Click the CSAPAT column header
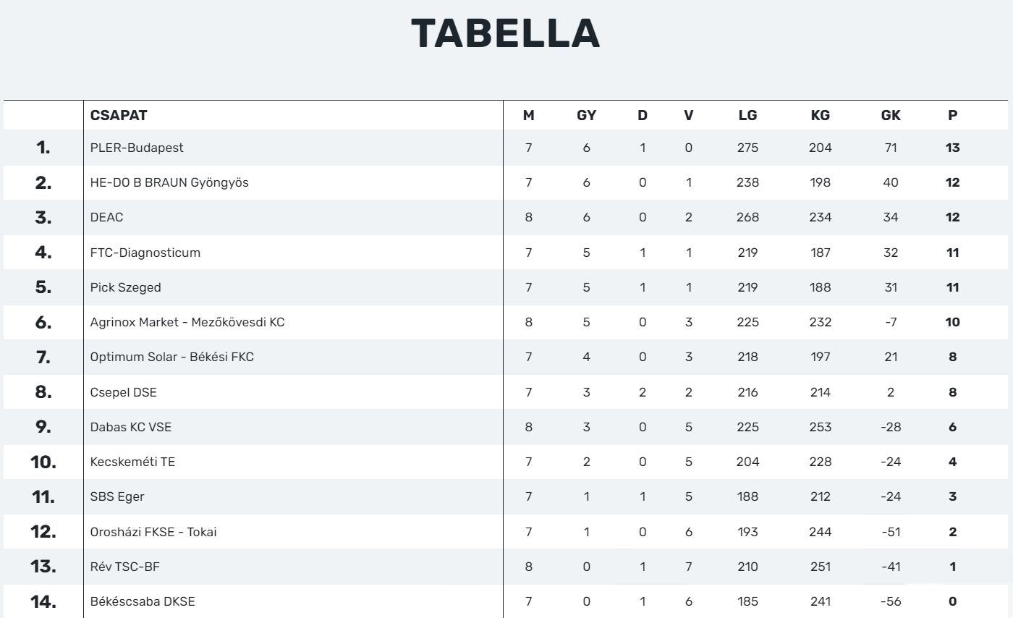The height and width of the screenshot is (618, 1013). coord(119,115)
